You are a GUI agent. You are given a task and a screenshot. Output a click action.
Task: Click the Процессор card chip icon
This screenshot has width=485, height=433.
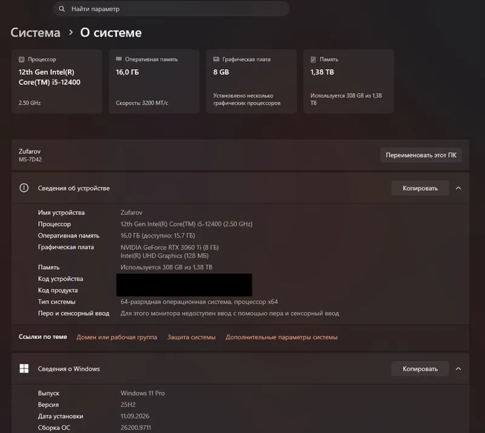pos(21,60)
